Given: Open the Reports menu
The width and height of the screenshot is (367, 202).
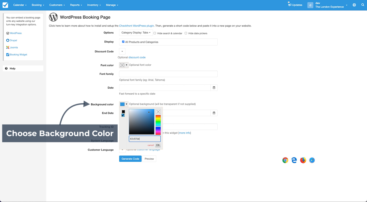Looking at the screenshot, I should pos(76,5).
